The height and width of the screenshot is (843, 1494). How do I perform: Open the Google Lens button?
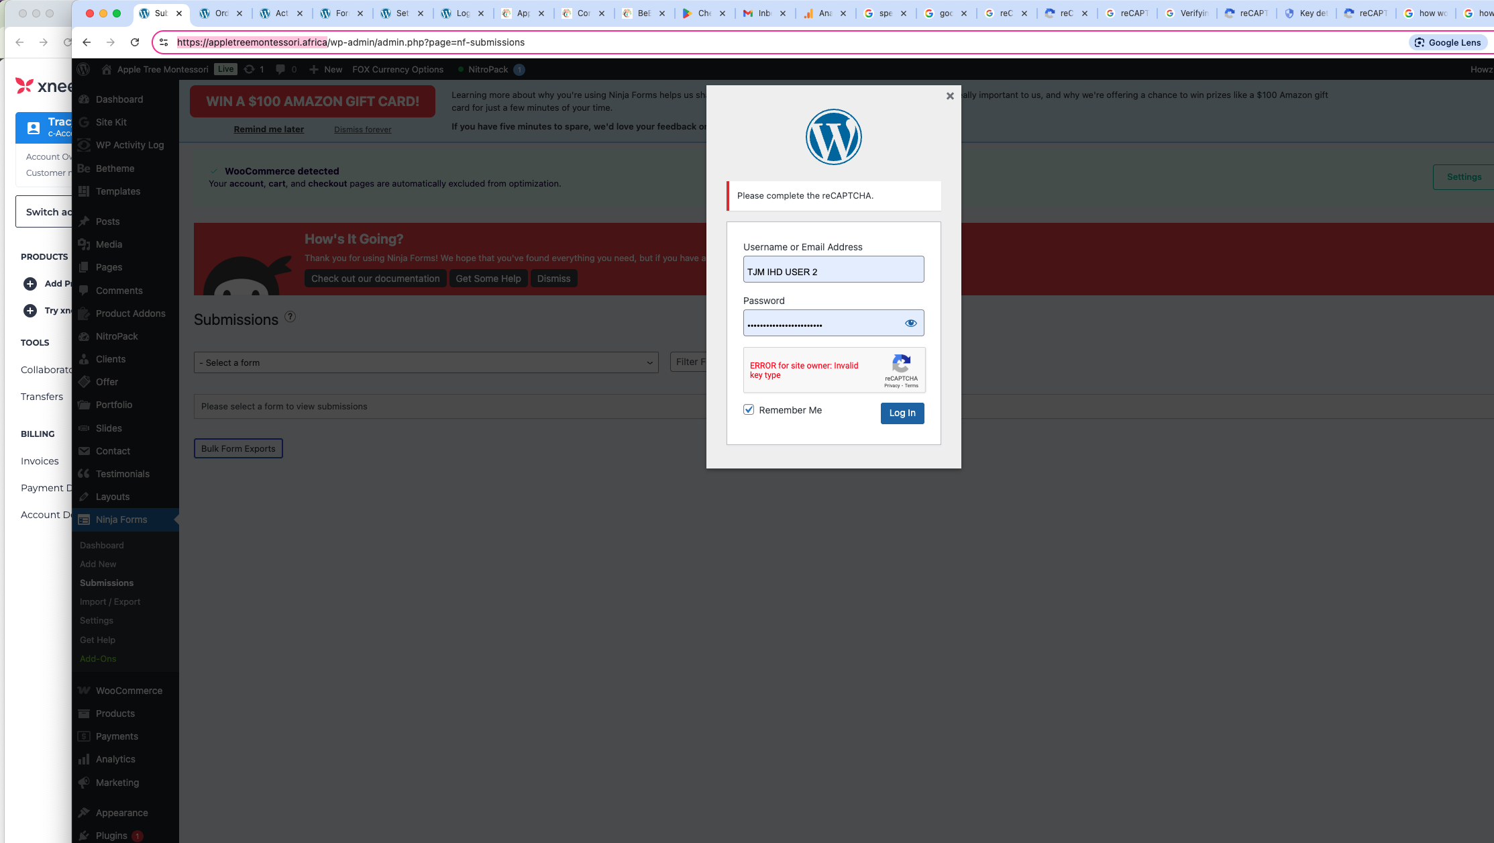point(1447,42)
